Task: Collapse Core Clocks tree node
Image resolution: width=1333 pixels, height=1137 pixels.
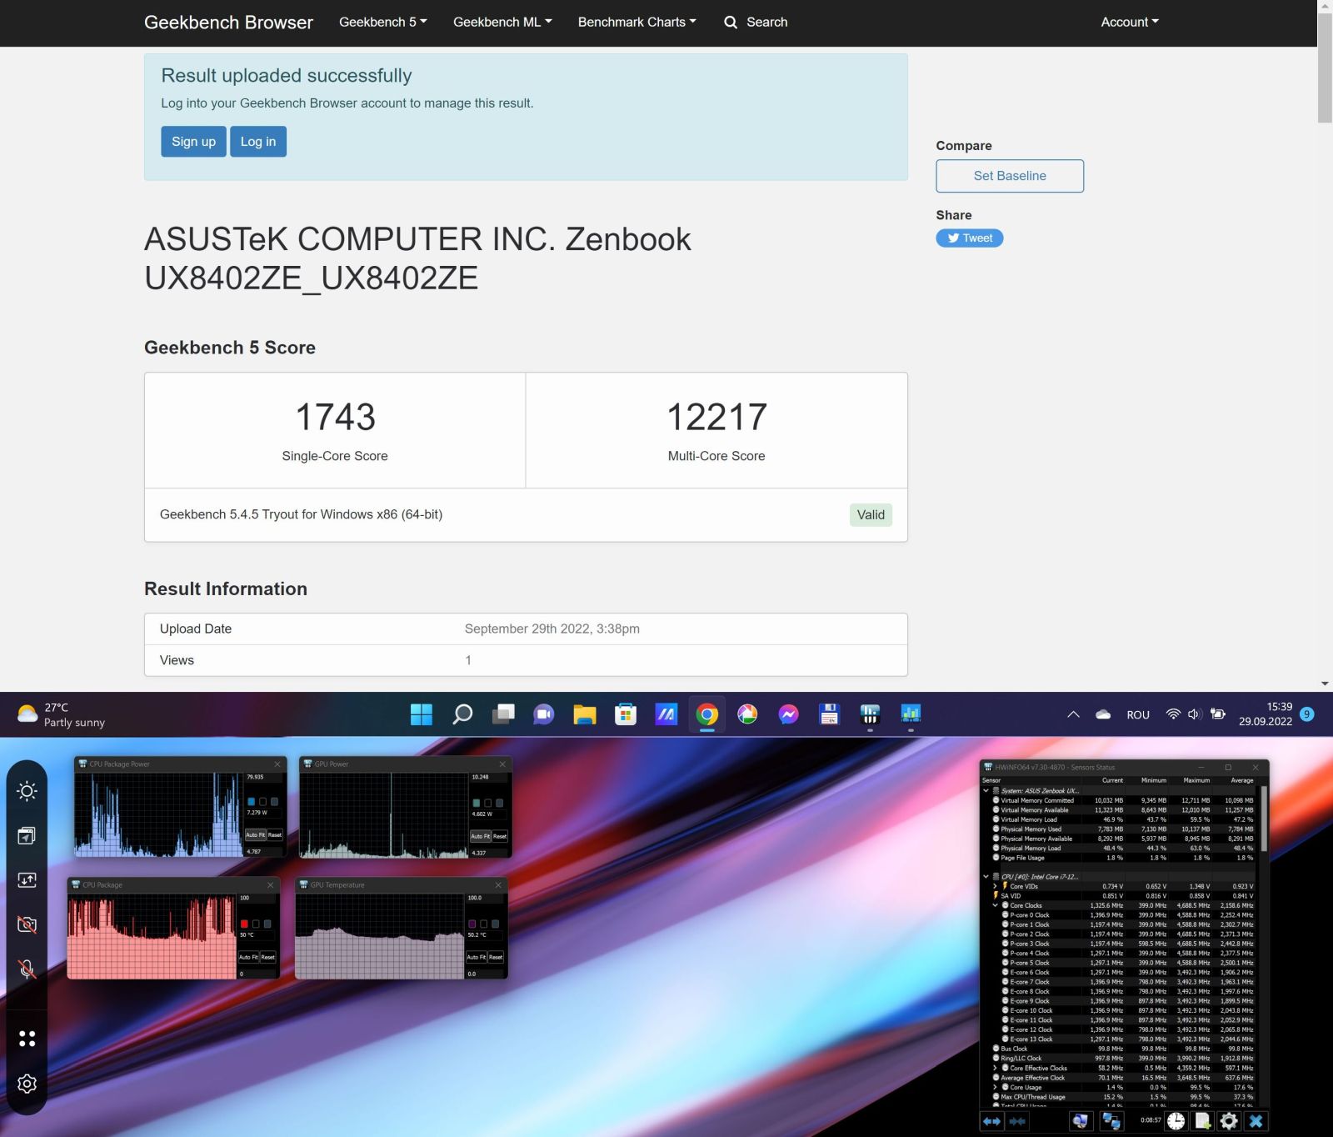Action: [x=995, y=905]
